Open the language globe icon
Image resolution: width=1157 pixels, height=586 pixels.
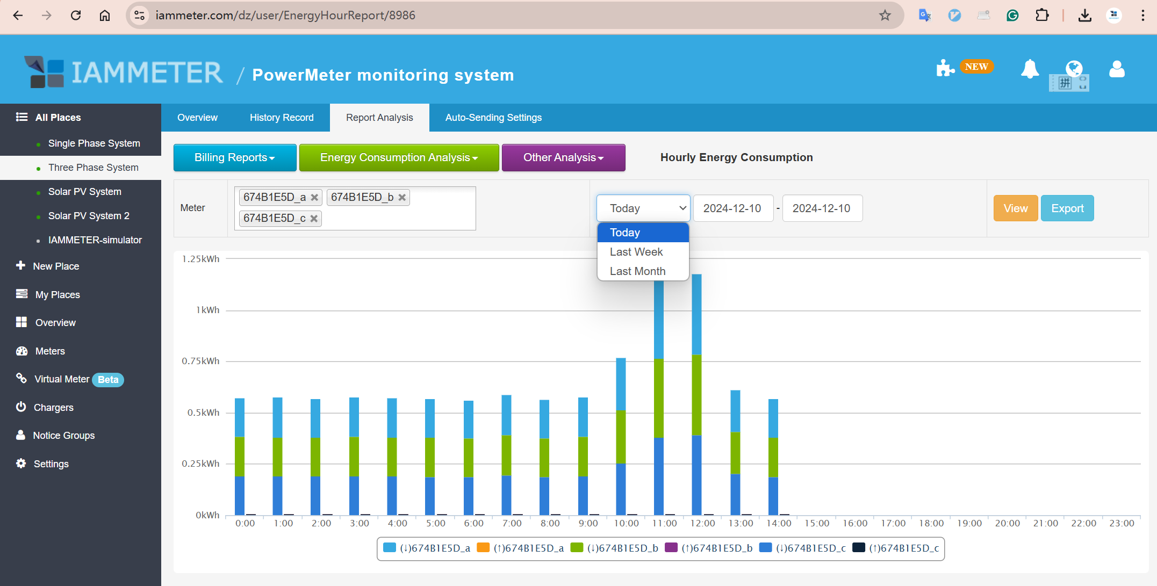(x=1074, y=68)
